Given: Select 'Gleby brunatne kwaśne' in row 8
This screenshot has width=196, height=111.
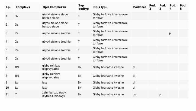Looking at the screenshot, I should pos(108,76).
